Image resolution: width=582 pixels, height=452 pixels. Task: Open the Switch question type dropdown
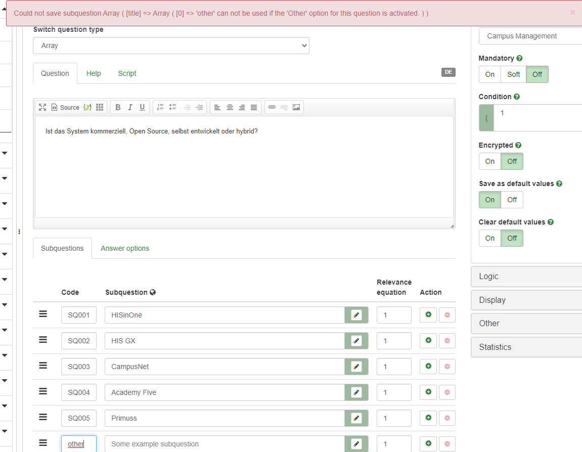click(171, 46)
